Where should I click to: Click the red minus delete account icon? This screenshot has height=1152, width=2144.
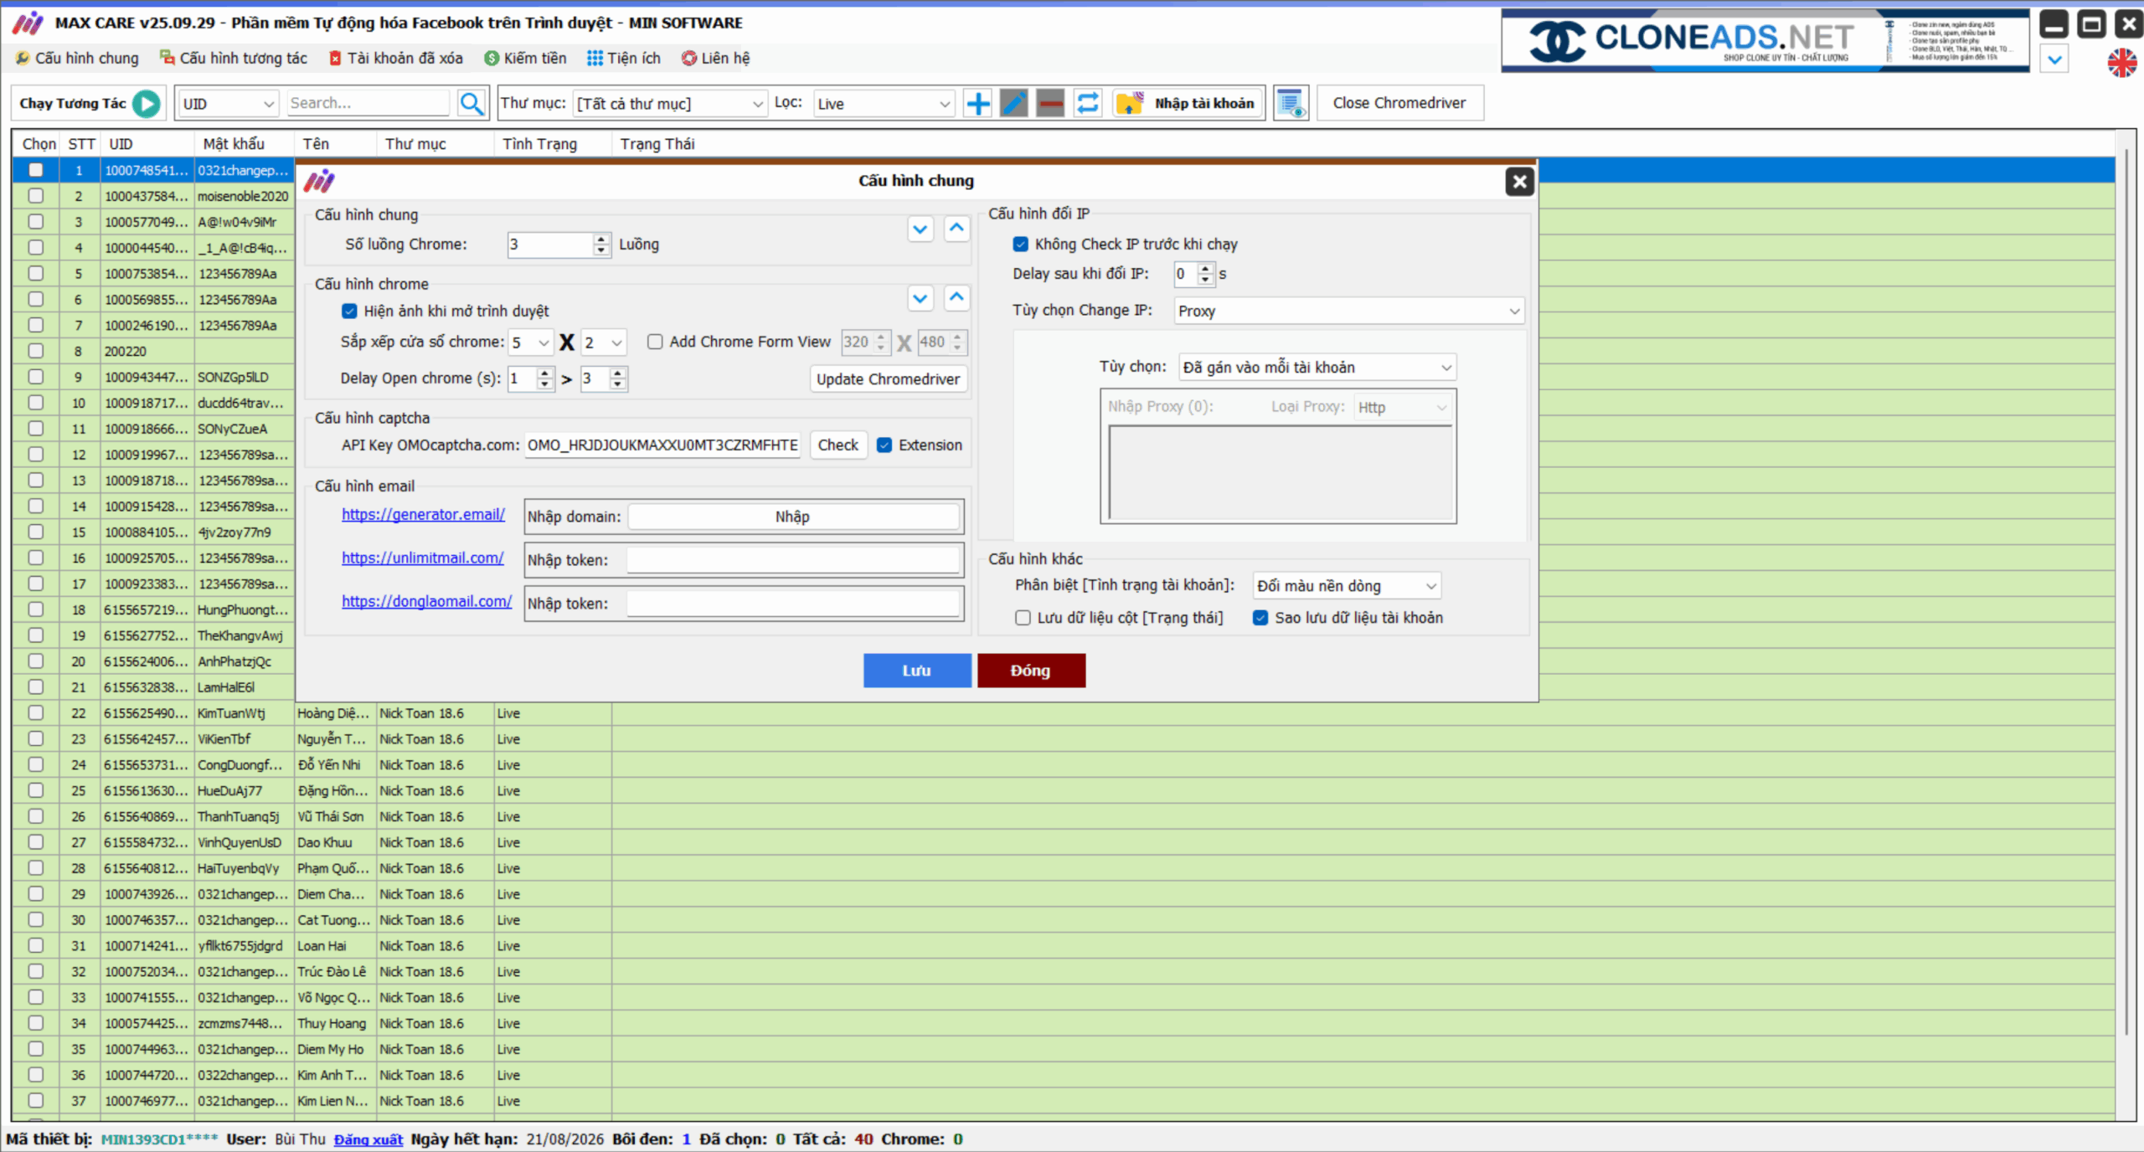click(x=1049, y=103)
